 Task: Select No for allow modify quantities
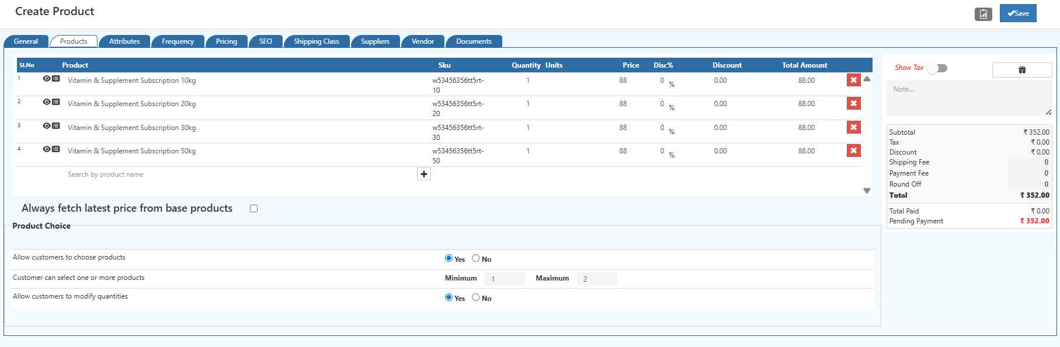pyautogui.click(x=475, y=297)
